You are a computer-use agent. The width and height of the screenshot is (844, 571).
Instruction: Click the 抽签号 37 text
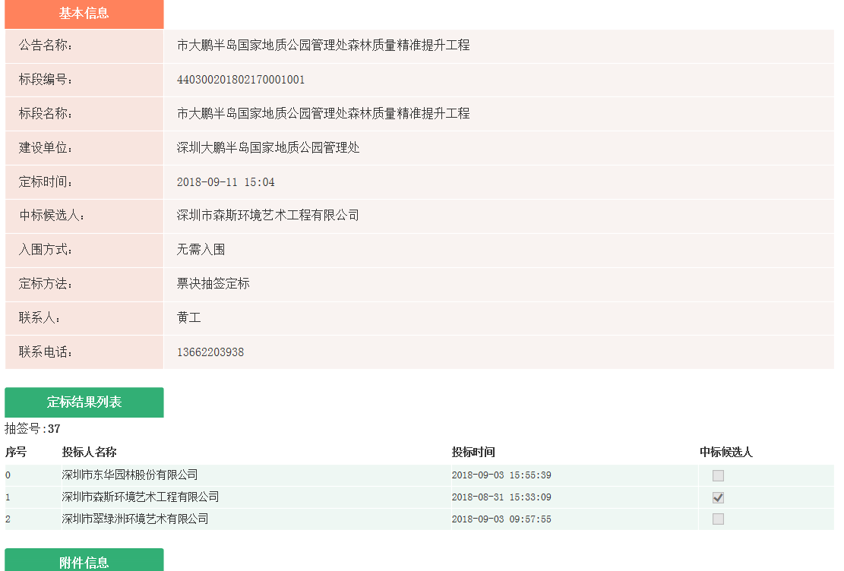33,429
